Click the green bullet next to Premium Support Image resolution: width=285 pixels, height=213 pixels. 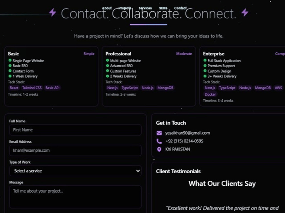point(205,66)
